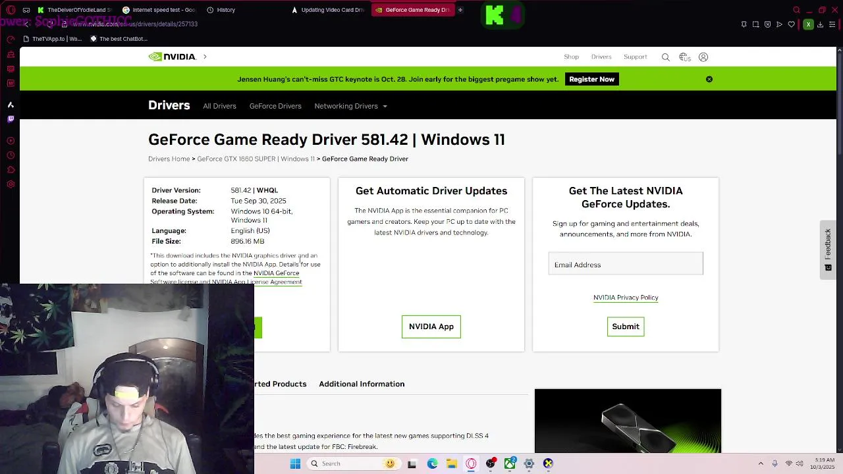The image size is (843, 474).
Task: Click the Windows taskbar Search box
Action: click(352, 463)
